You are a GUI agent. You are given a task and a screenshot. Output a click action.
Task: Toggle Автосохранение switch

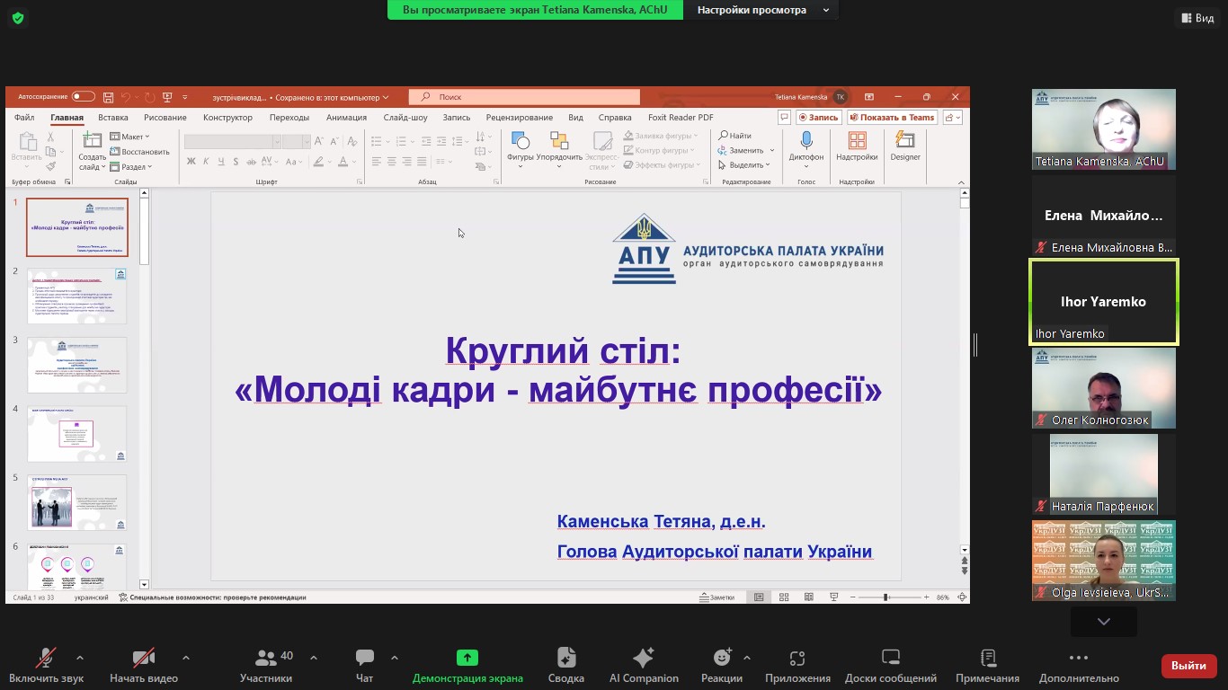pos(84,97)
